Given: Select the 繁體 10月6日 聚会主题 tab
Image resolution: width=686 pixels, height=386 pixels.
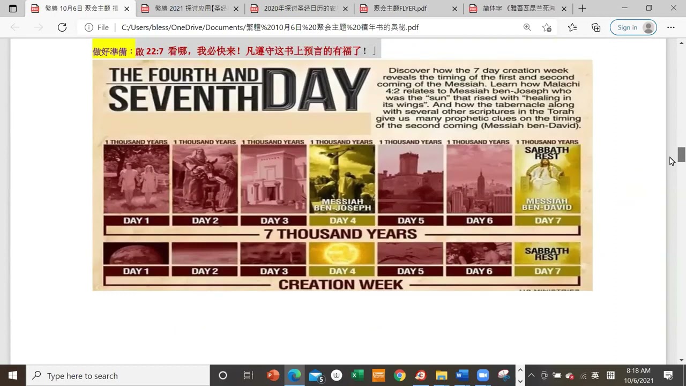Looking at the screenshot, I should click(x=80, y=9).
